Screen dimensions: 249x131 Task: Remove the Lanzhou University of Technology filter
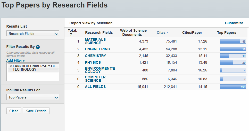point(11,66)
